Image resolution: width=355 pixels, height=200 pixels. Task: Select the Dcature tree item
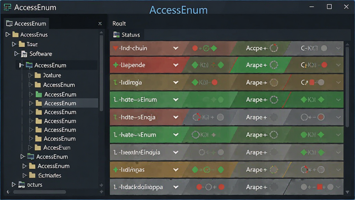click(52, 75)
